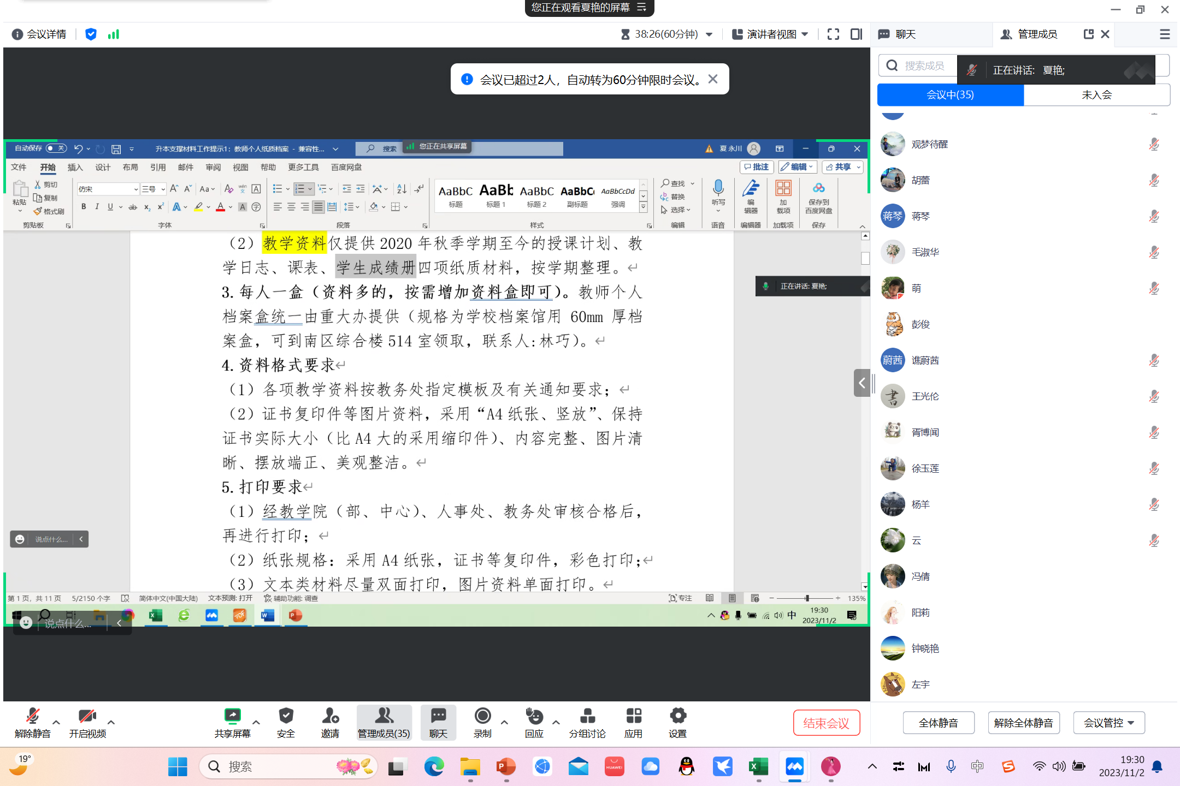The image size is (1180, 786).
Task: Open the Meeting Control (会议管控) dropdown
Action: (1108, 723)
